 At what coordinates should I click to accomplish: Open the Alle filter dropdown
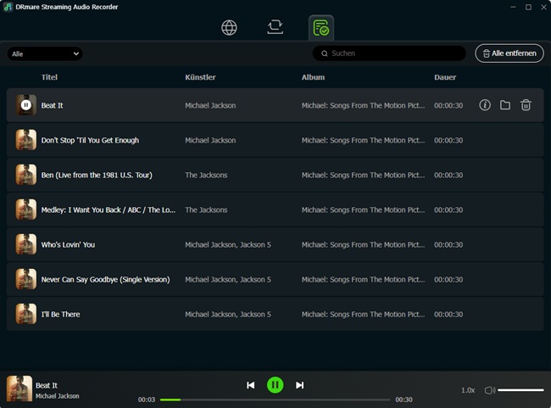tap(45, 53)
